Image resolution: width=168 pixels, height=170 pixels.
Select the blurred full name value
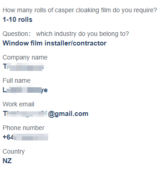(x=25, y=90)
